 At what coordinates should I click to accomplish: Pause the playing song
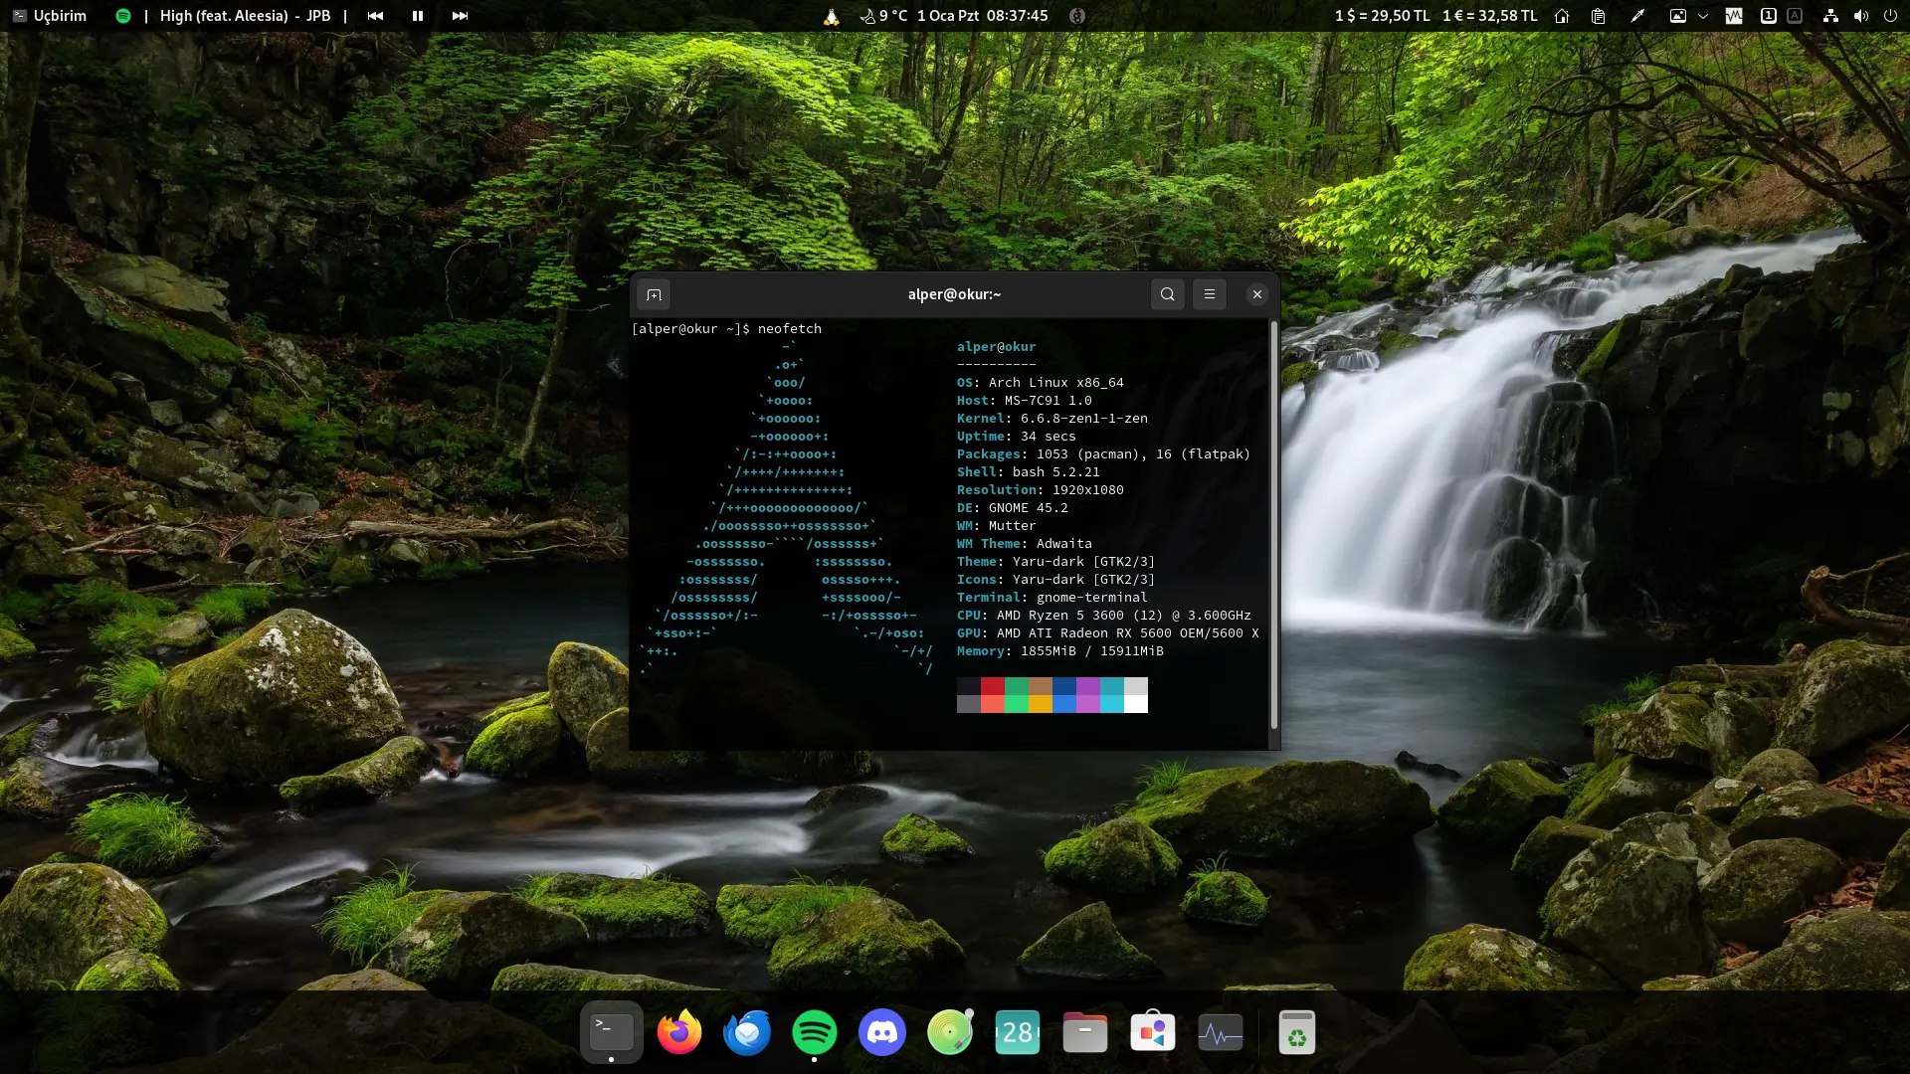coord(418,16)
